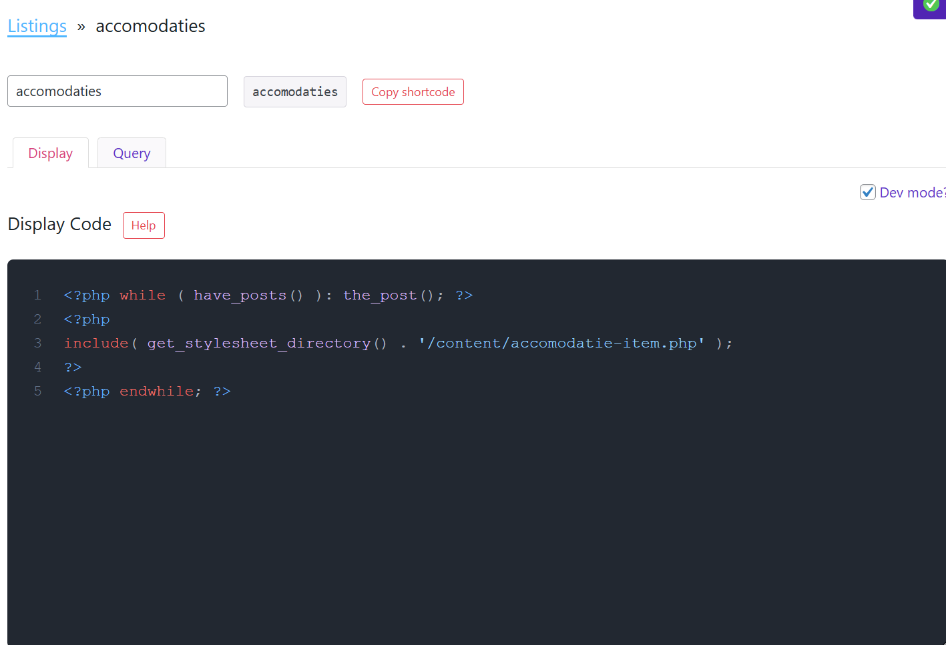946x645 pixels.
Task: Click the have_posts function call
Action: pos(248,295)
